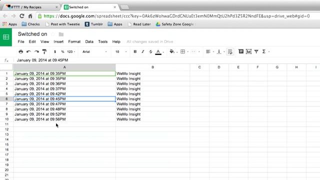Select column A header
Viewport: 320px width, 180px height.
64,67
